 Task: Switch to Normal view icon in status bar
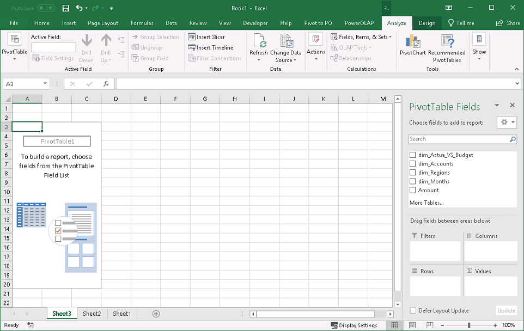point(394,325)
